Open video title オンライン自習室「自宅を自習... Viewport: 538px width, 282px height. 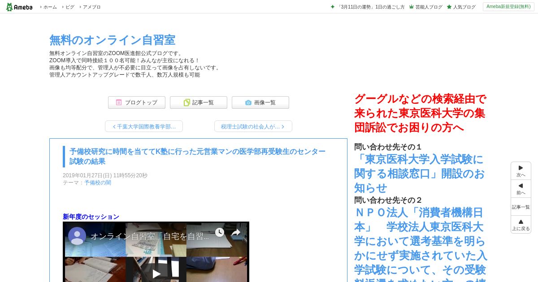150,236
